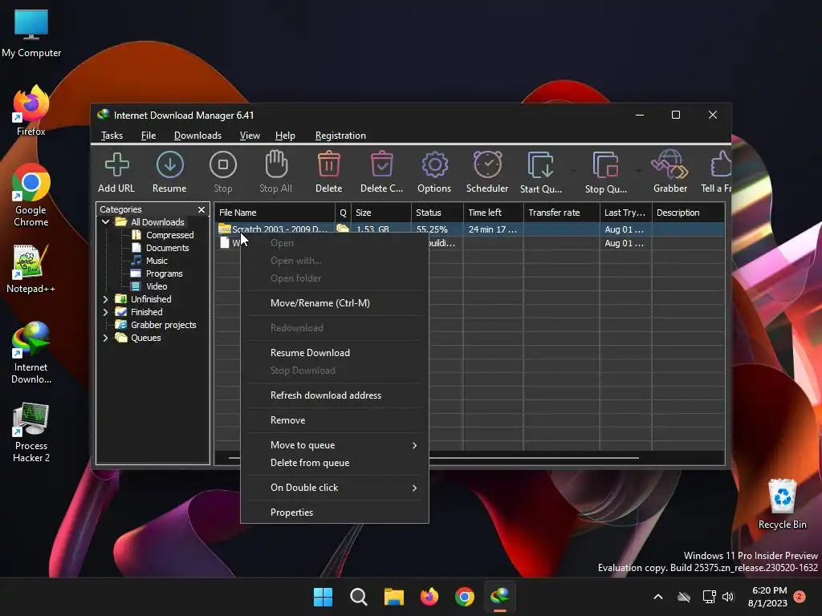Expand the Finished category node
This screenshot has width=822, height=616.
(x=105, y=312)
